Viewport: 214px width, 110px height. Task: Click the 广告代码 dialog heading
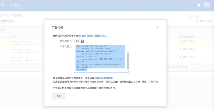pyautogui.click(x=58, y=28)
